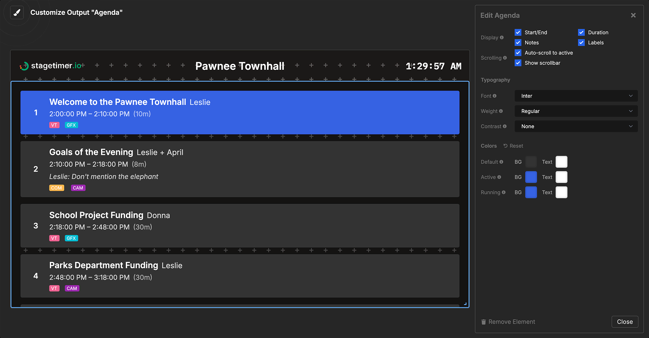Image resolution: width=649 pixels, height=338 pixels.
Task: Click the info icon beside Font
Action: pyautogui.click(x=494, y=96)
